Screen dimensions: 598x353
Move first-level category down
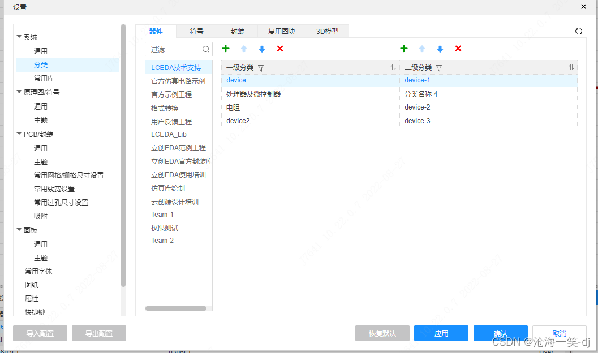pos(261,49)
